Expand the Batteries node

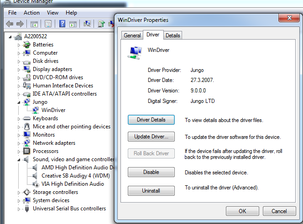(x=19, y=45)
